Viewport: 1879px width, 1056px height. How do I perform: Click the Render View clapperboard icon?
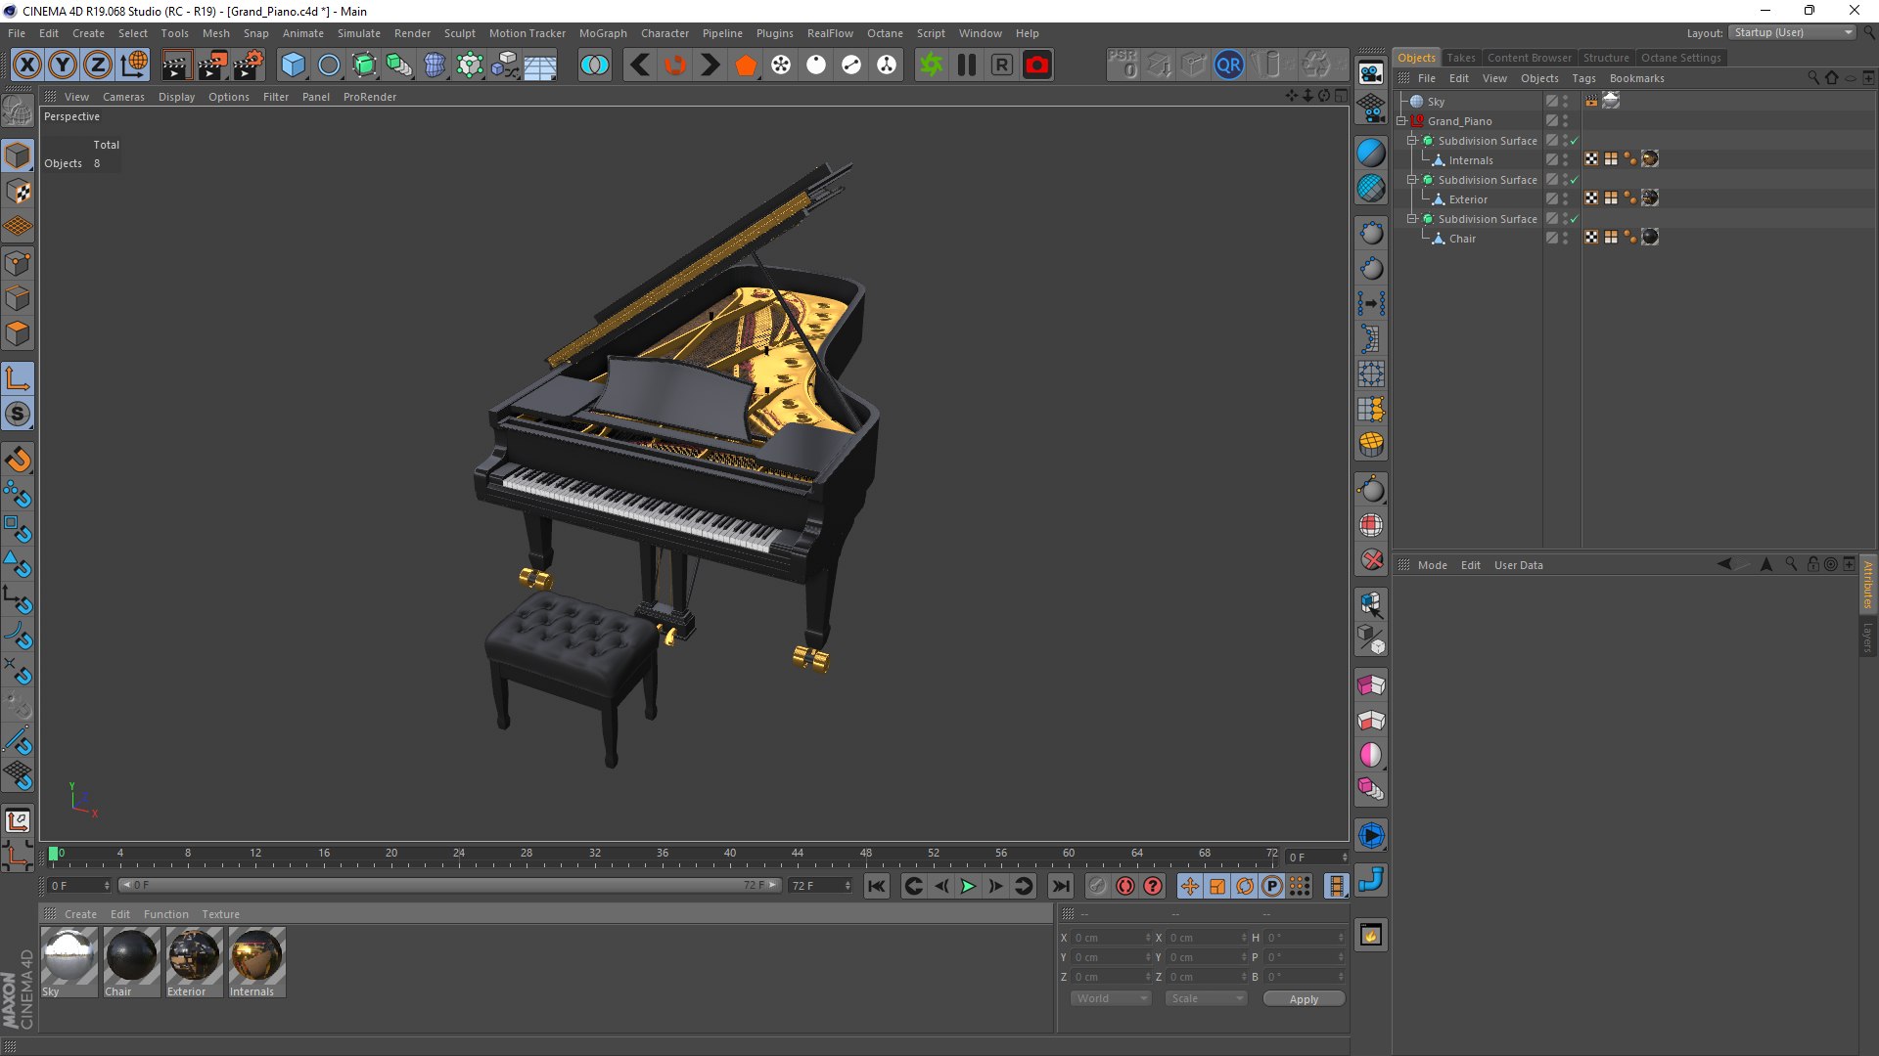175,66
